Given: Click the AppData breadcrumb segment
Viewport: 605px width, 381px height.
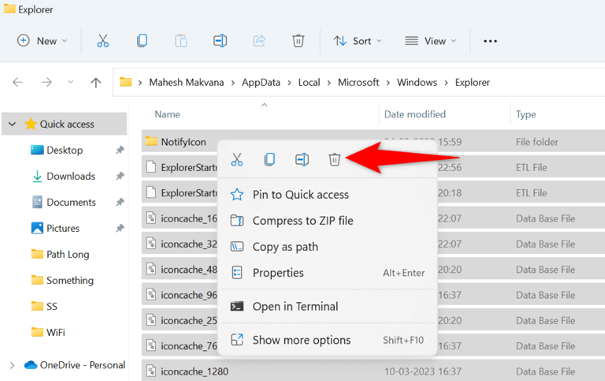Looking at the screenshot, I should tap(261, 83).
